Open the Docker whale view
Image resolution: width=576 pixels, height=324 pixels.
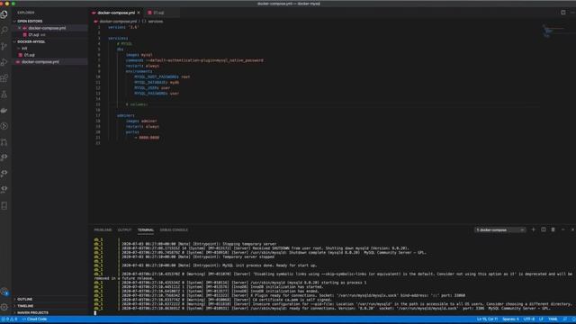point(4,110)
